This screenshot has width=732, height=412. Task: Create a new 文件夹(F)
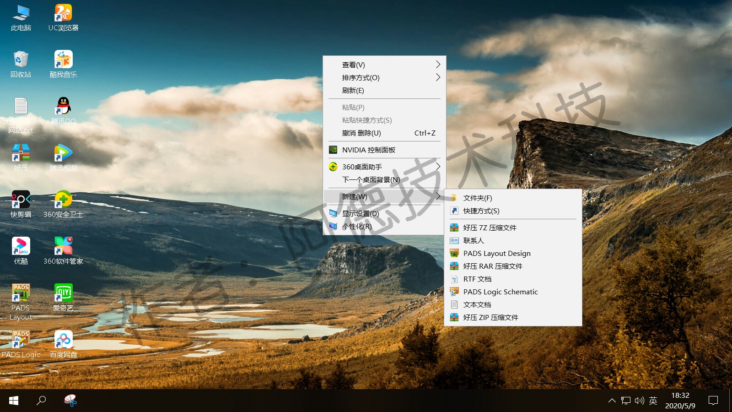[x=513, y=198]
